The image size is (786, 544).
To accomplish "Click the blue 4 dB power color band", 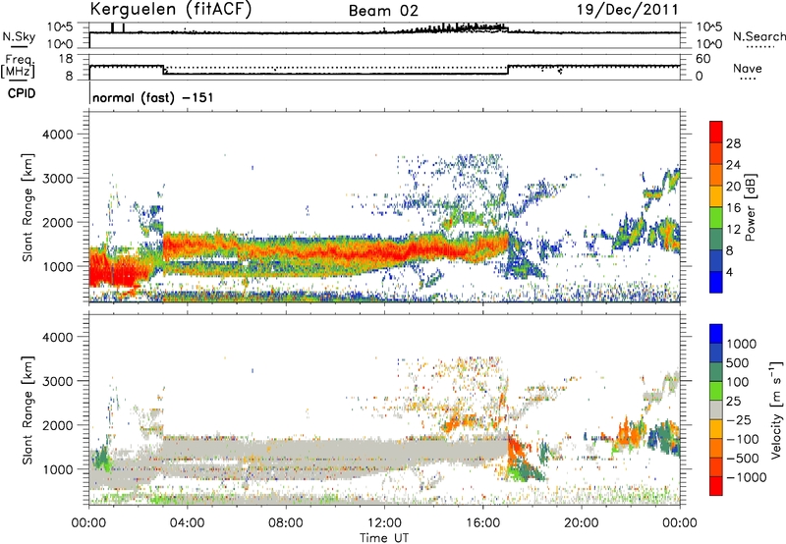I will (716, 282).
